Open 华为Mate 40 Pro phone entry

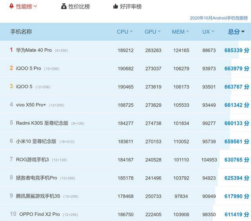click(x=34, y=50)
